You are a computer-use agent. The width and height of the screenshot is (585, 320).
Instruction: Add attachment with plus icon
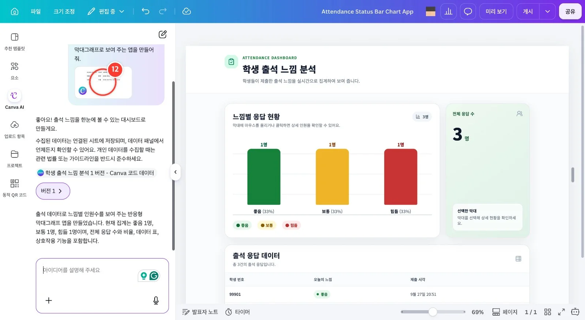pos(49,301)
